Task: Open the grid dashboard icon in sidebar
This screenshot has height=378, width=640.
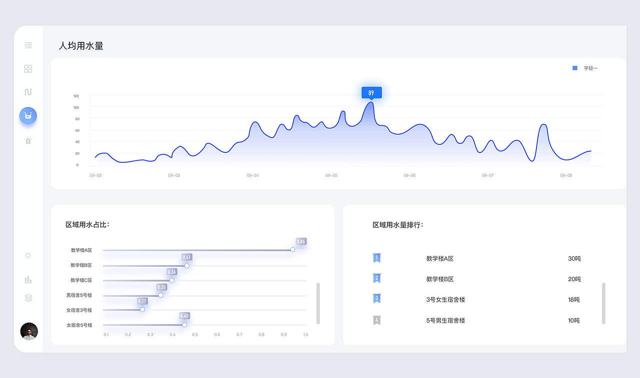Action: (x=28, y=69)
